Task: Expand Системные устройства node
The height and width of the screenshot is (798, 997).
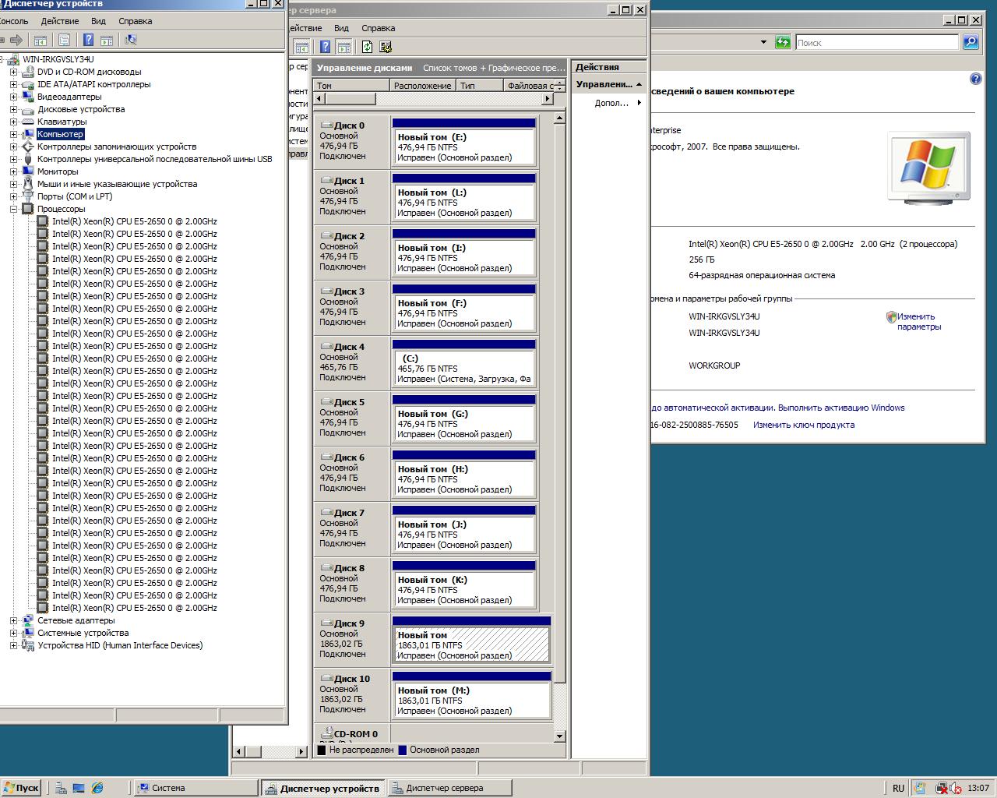Action: click(x=13, y=633)
